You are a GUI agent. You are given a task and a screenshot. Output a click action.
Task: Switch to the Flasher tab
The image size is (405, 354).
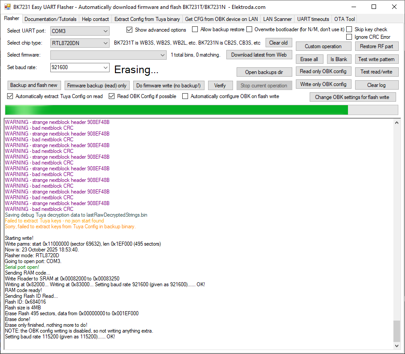click(x=12, y=18)
